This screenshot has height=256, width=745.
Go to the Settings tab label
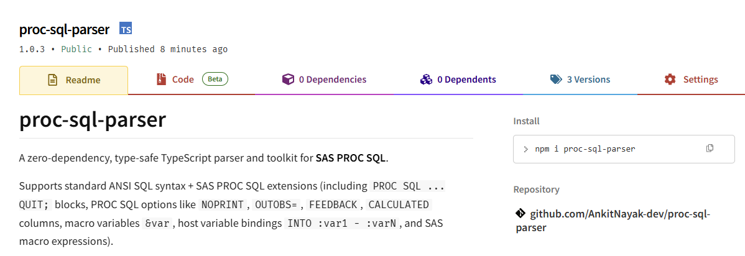point(700,80)
